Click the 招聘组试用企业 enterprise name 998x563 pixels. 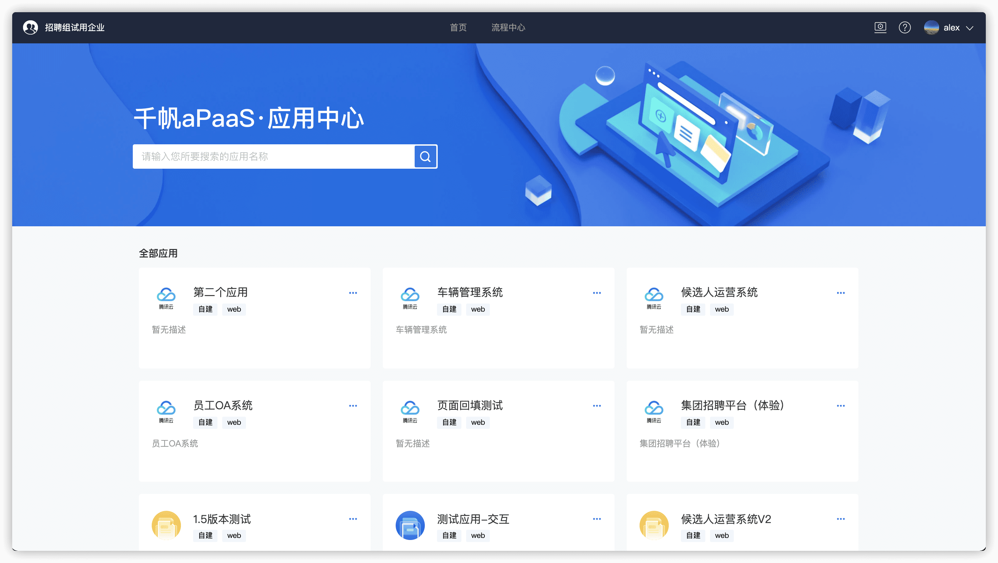tap(75, 27)
